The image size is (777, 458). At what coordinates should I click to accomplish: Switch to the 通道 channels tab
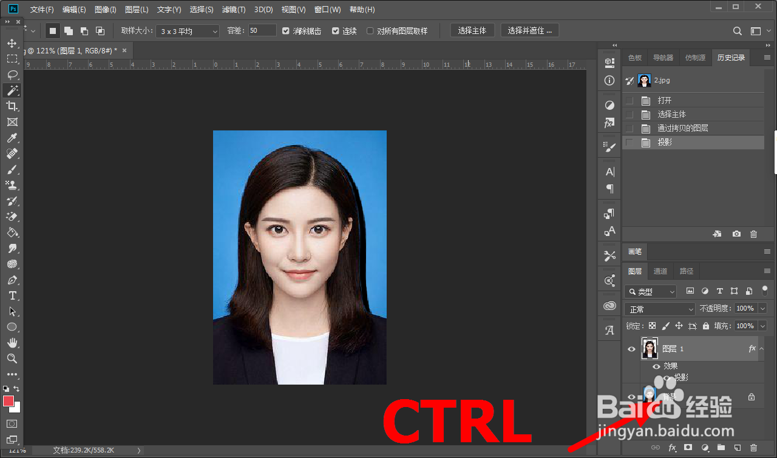[x=660, y=271]
